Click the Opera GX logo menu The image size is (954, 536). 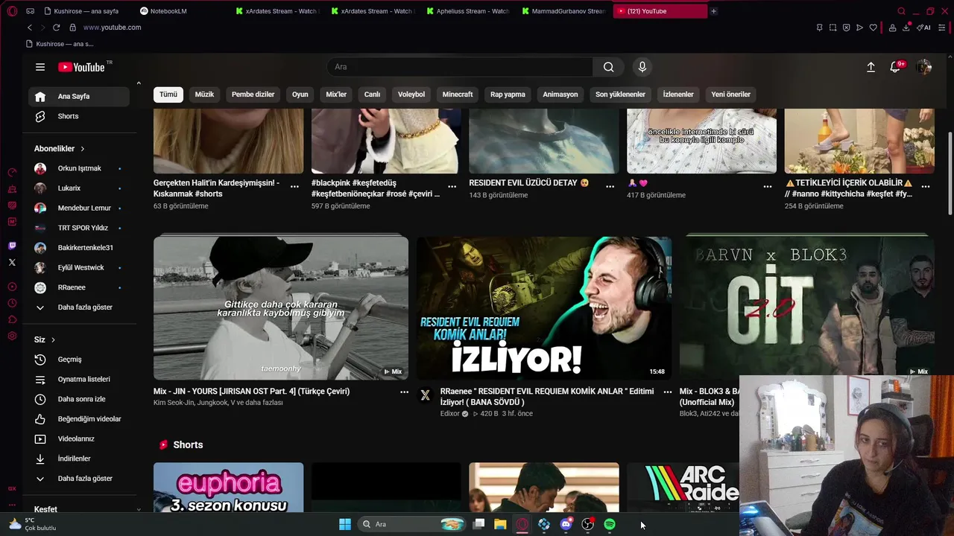[12, 11]
